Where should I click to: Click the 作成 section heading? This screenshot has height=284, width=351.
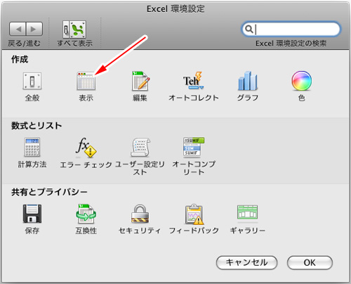click(20, 59)
